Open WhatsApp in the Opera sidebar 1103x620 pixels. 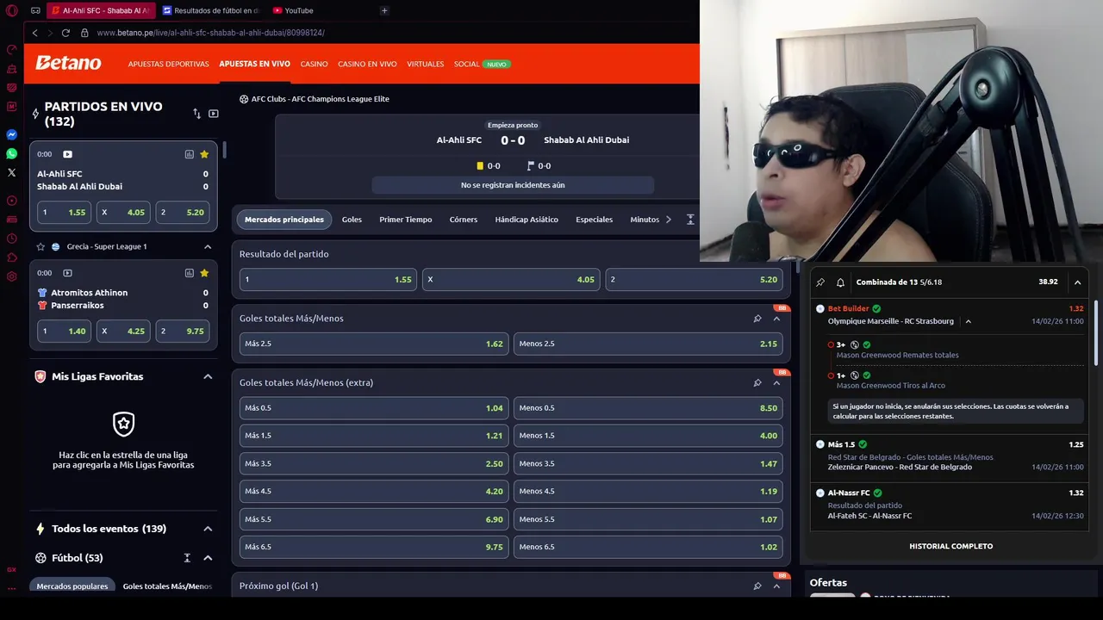point(11,154)
